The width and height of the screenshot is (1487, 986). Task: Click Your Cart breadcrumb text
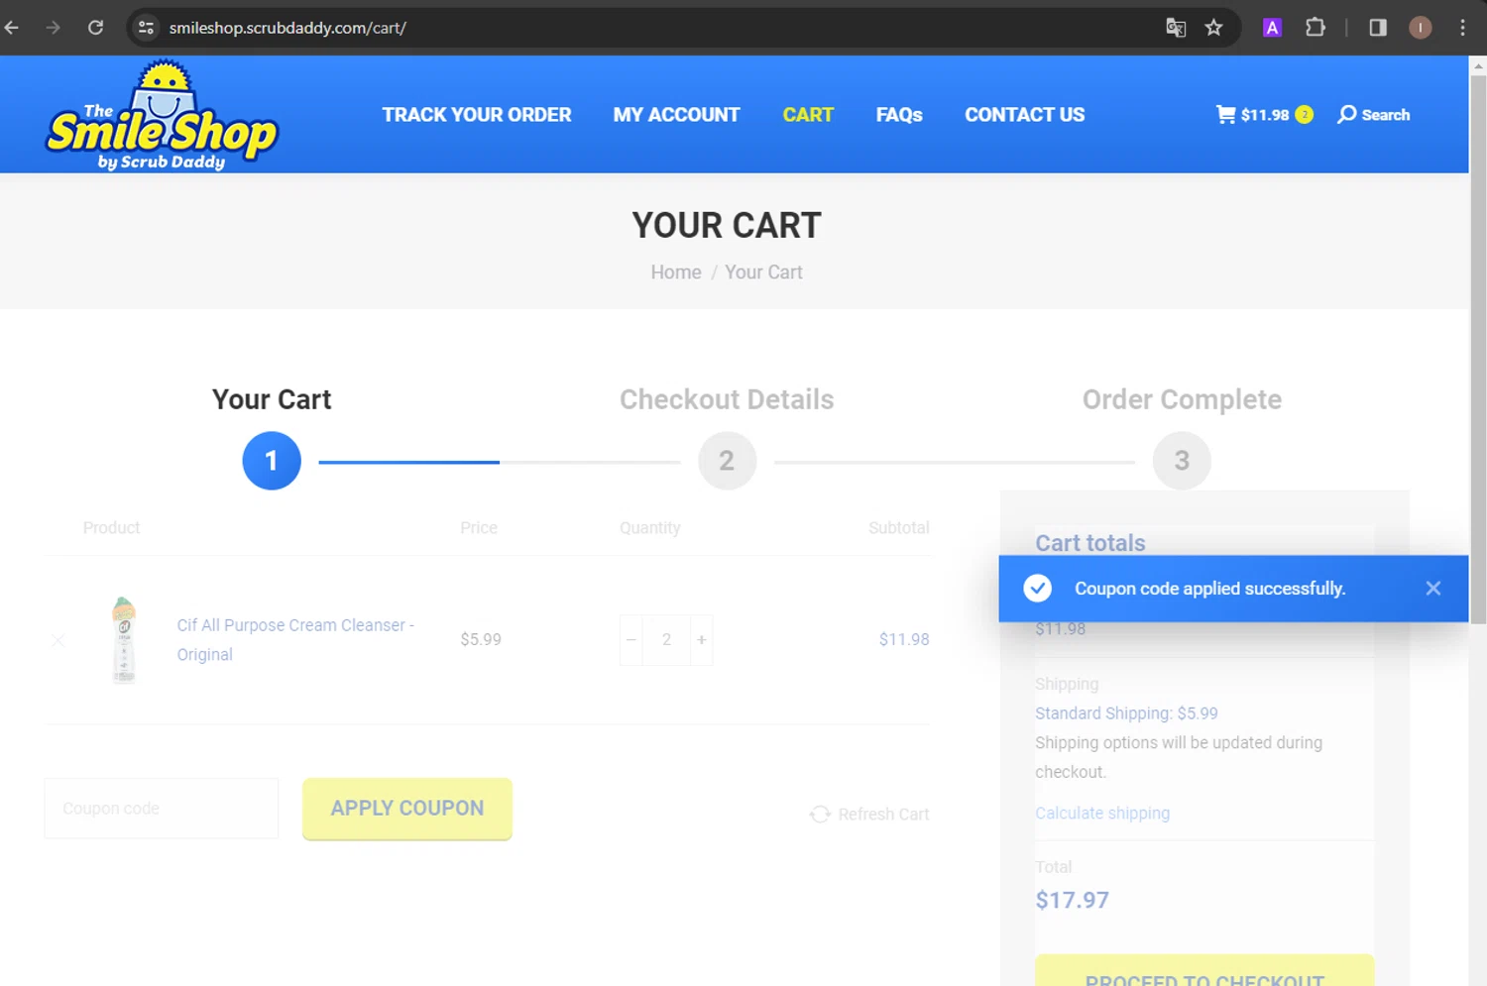763,273
